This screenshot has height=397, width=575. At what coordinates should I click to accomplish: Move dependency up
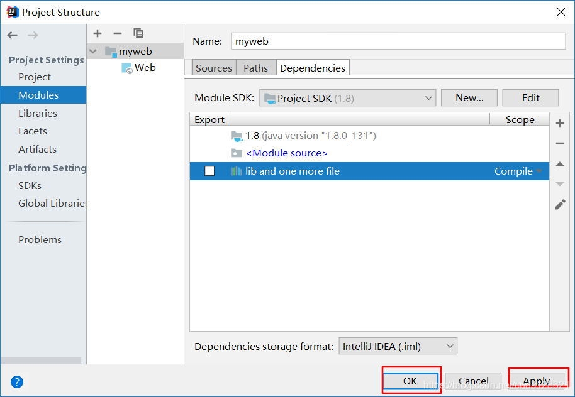click(x=560, y=164)
